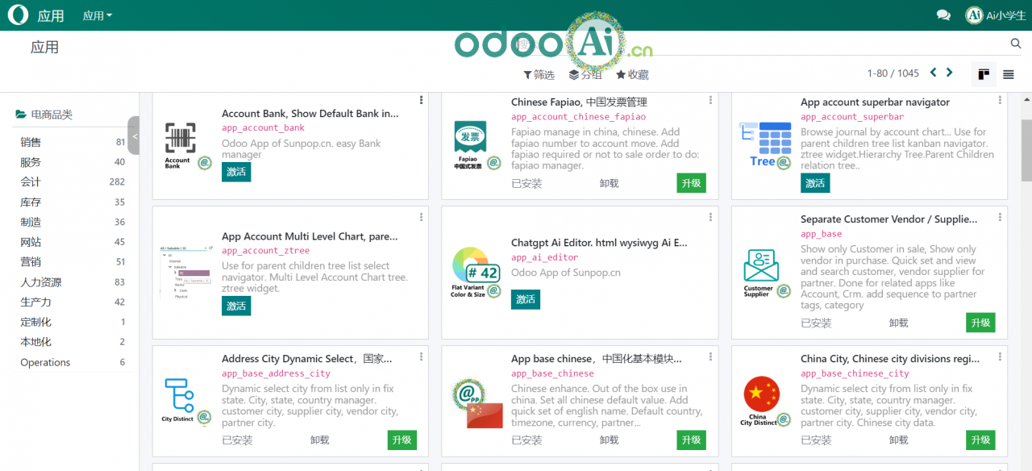Open the Ai小学生 user avatar menu
The image size is (1032, 471).
[x=995, y=15]
